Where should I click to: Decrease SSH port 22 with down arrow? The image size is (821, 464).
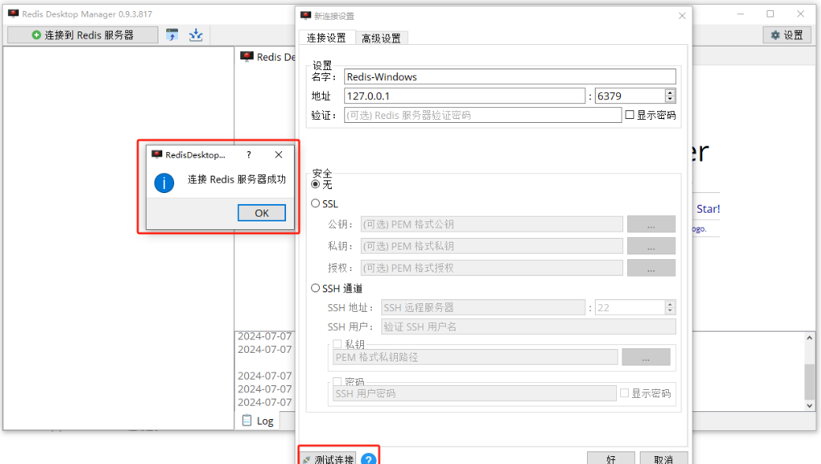pos(671,311)
